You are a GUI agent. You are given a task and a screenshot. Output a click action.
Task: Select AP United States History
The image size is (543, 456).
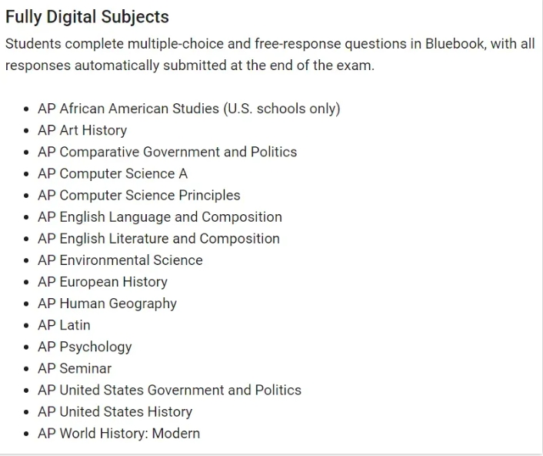pos(115,411)
